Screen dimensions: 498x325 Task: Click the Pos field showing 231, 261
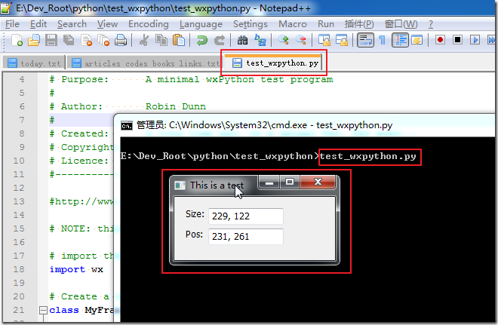(245, 237)
